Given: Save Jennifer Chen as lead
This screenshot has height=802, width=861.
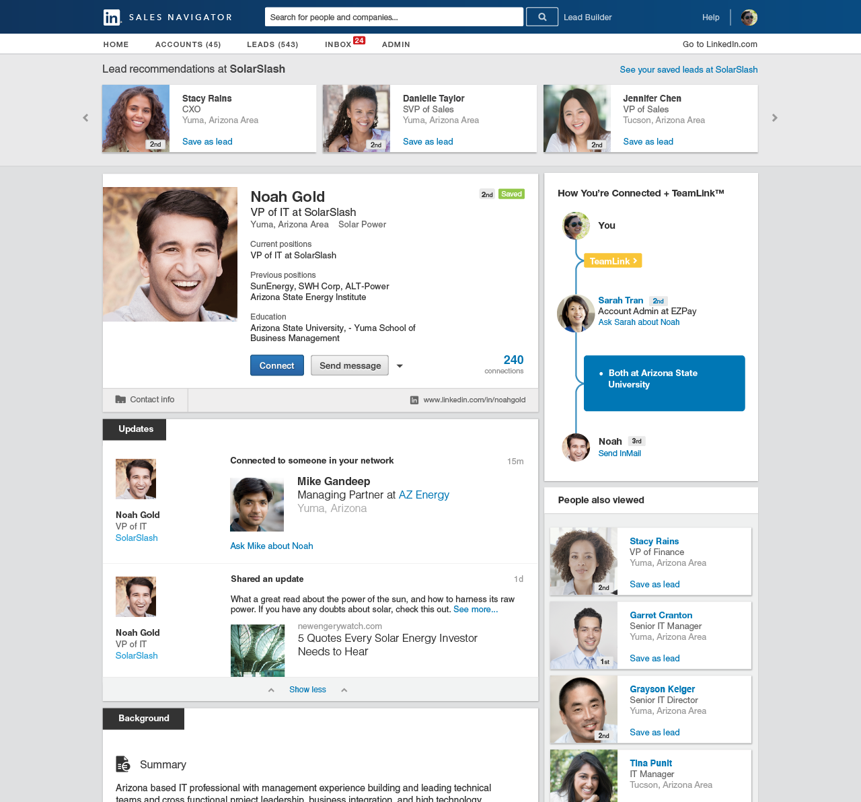Looking at the screenshot, I should [x=648, y=141].
